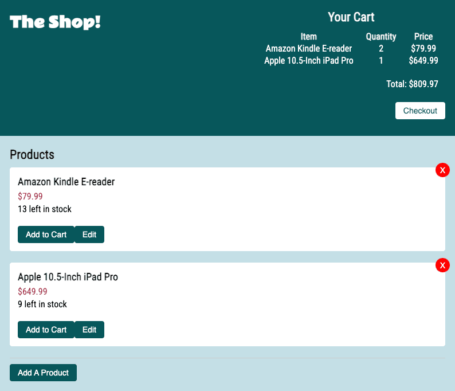Image resolution: width=455 pixels, height=391 pixels.
Task: Edit the Apple 10.5-Inch iPad Pro product
Action: point(89,330)
